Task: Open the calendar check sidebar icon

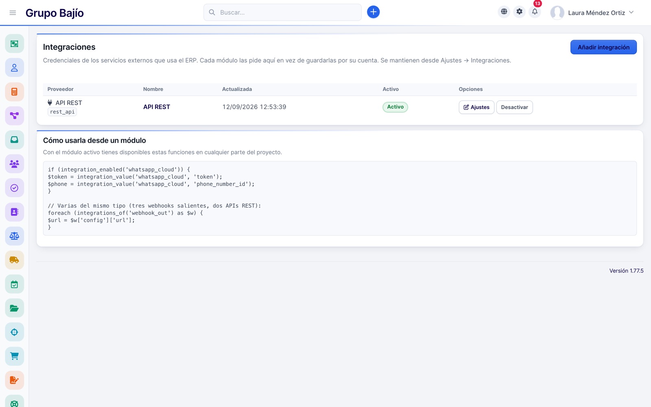Action: 14,284
